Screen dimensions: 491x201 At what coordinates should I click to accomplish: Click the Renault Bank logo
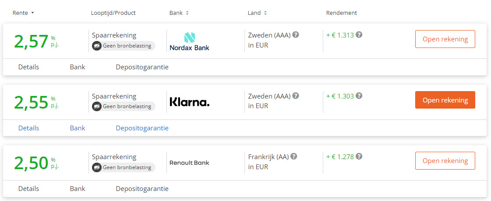click(x=189, y=163)
